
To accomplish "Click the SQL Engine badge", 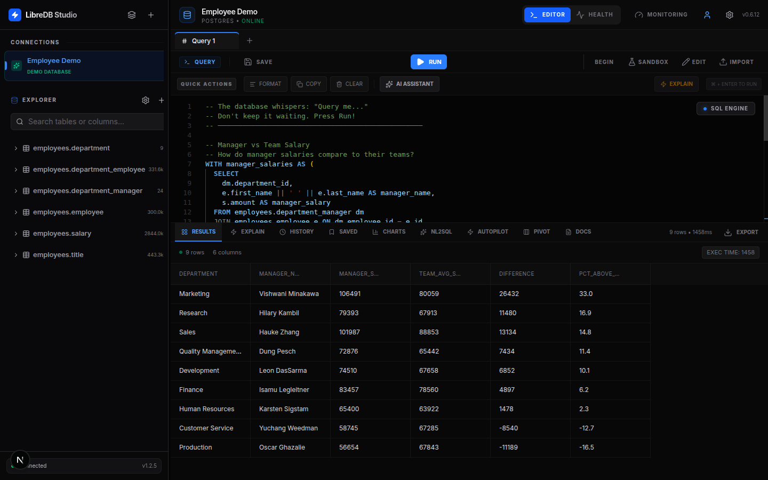I will (x=725, y=108).
